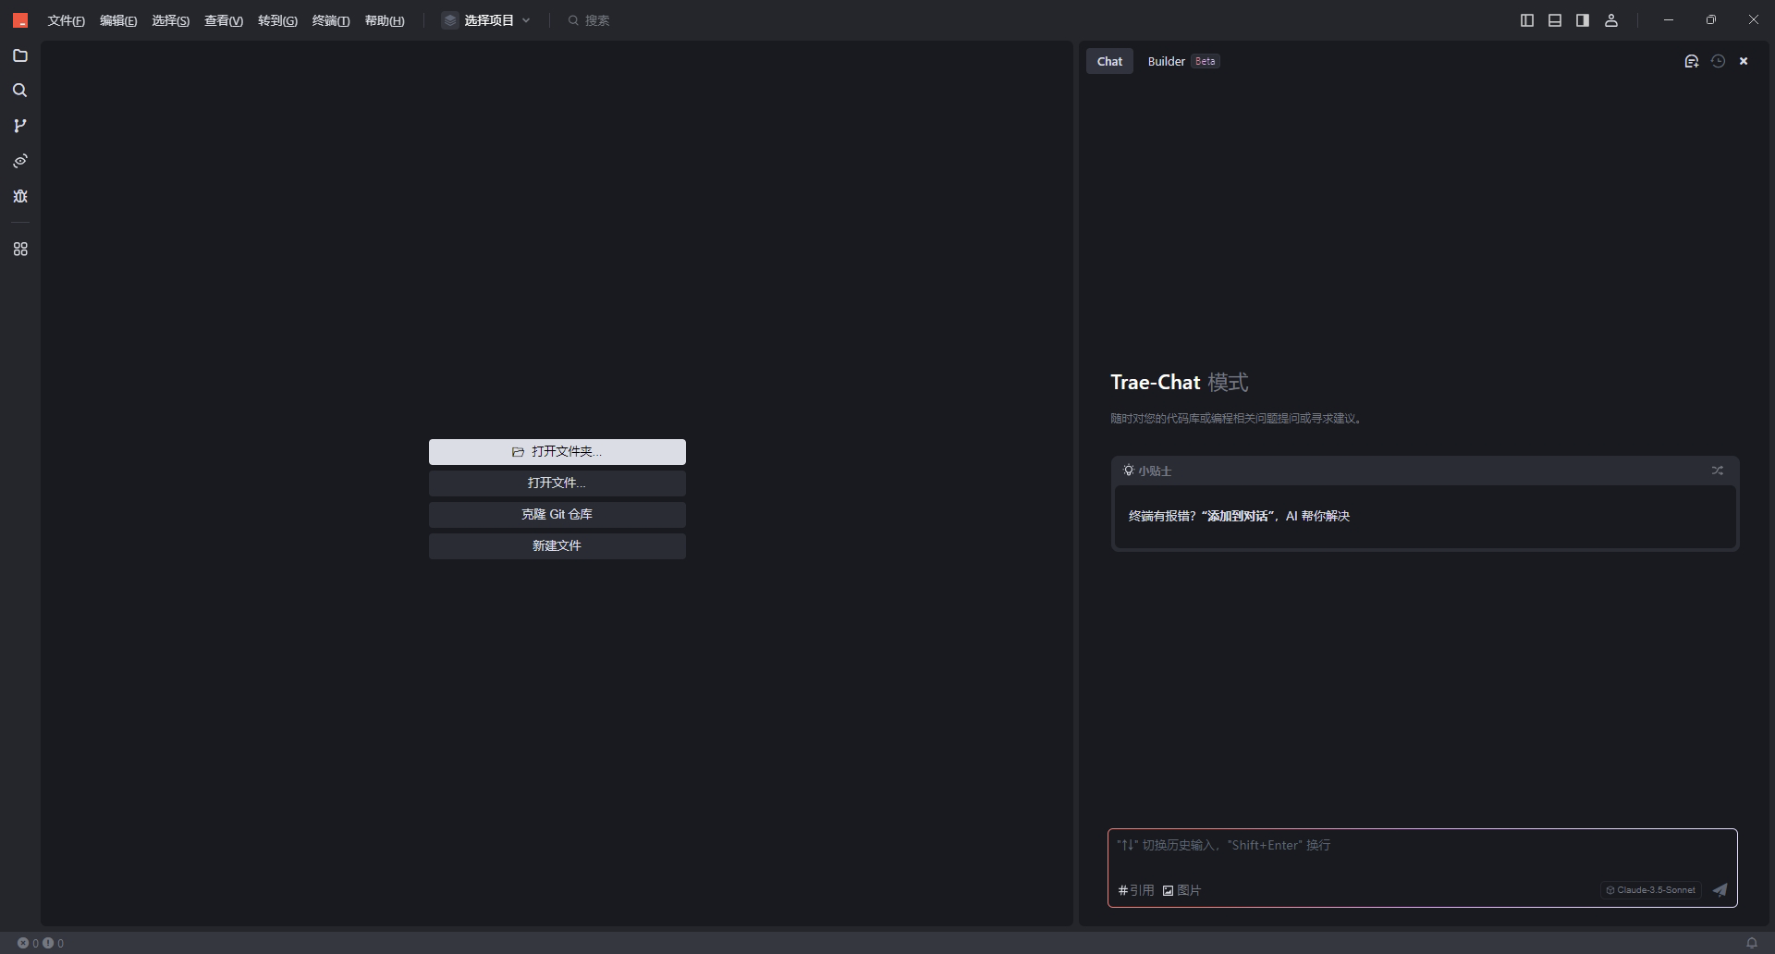Open chat history clock icon
The height and width of the screenshot is (954, 1775).
tap(1718, 61)
